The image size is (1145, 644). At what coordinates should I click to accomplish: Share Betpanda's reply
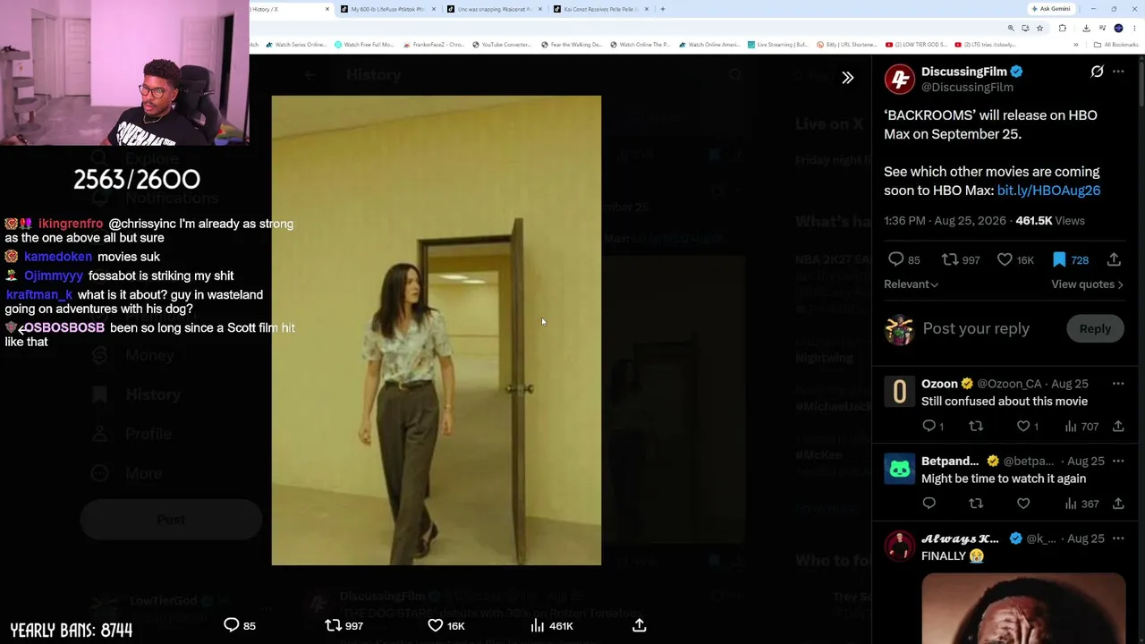coord(1118,504)
